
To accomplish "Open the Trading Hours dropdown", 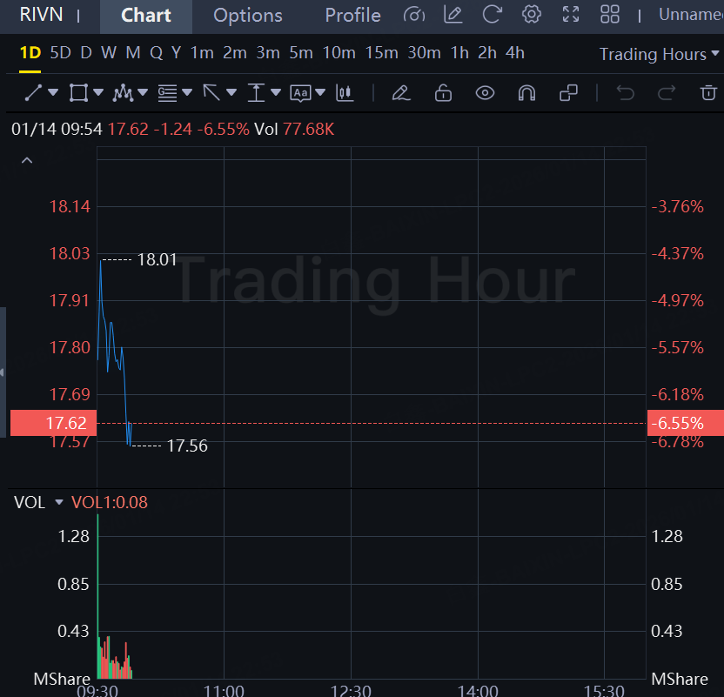I will click(x=660, y=54).
